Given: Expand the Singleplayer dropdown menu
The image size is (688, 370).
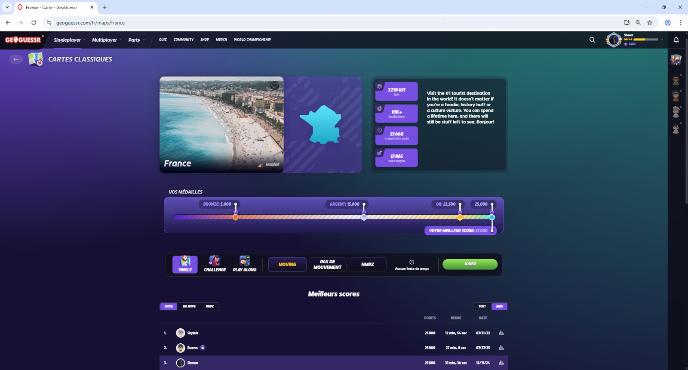Looking at the screenshot, I should (x=69, y=40).
